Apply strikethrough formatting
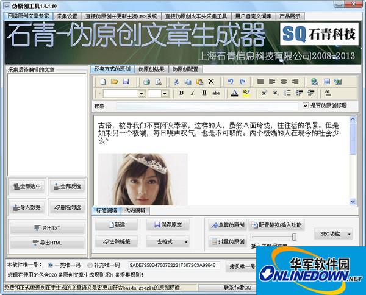 (216, 93)
